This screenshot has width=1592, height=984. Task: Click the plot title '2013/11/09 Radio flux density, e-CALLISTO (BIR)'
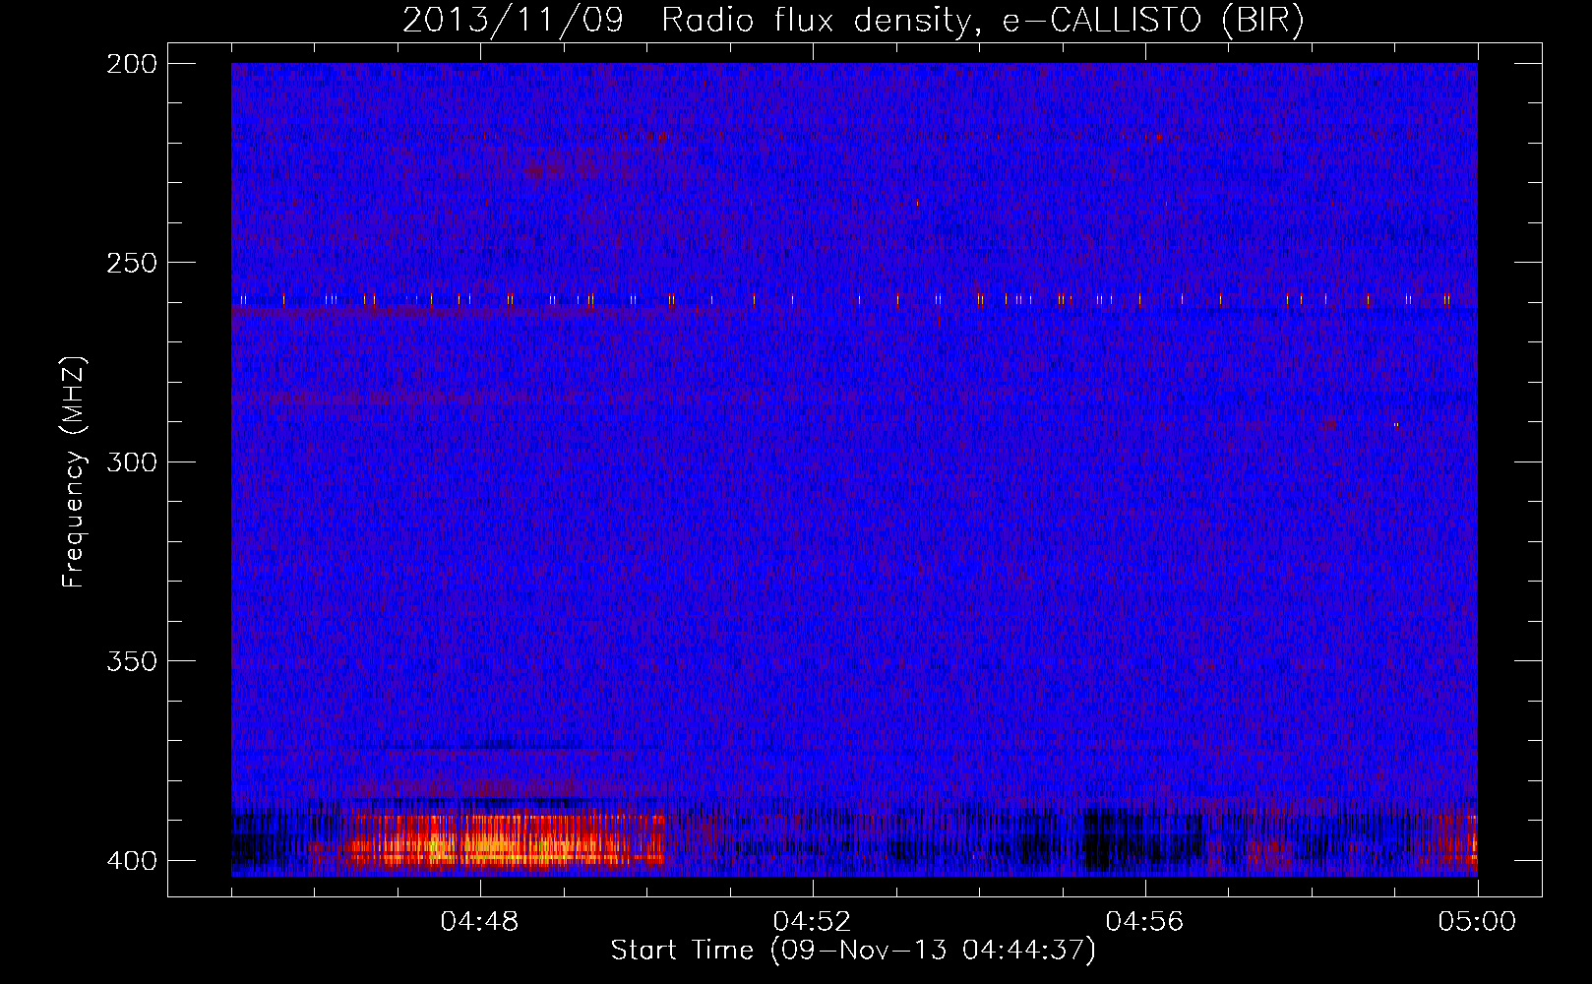853,20
